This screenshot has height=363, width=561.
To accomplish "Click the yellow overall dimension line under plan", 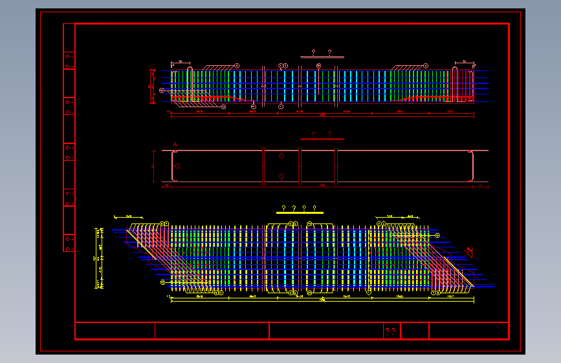I will pos(322,300).
